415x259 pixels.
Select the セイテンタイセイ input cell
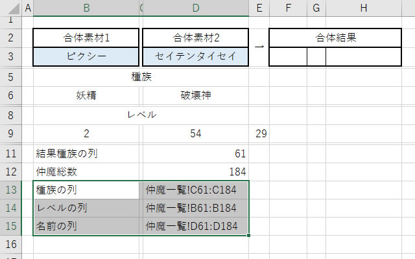196,56
